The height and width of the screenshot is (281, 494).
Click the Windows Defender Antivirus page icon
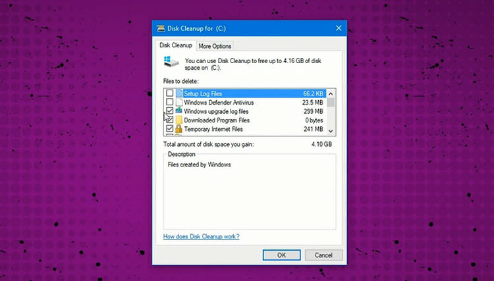coord(179,102)
